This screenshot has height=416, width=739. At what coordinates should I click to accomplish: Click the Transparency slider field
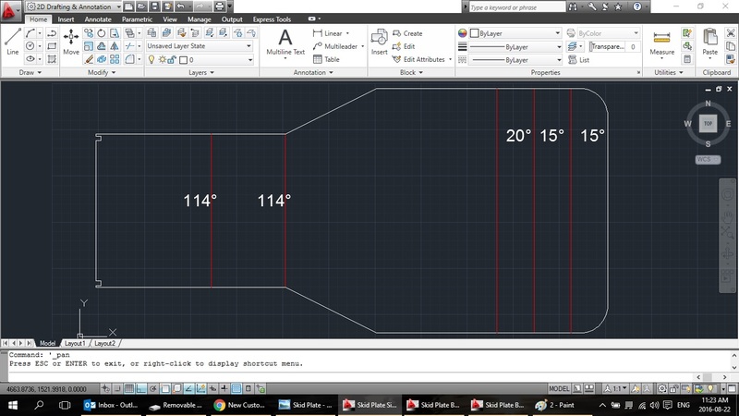point(614,47)
